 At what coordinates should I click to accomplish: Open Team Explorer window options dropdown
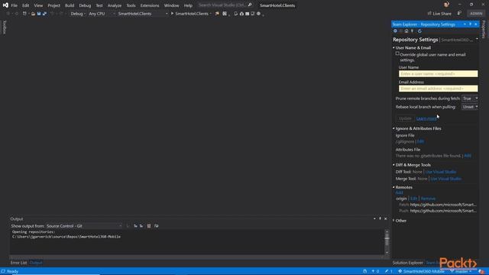[465, 24]
